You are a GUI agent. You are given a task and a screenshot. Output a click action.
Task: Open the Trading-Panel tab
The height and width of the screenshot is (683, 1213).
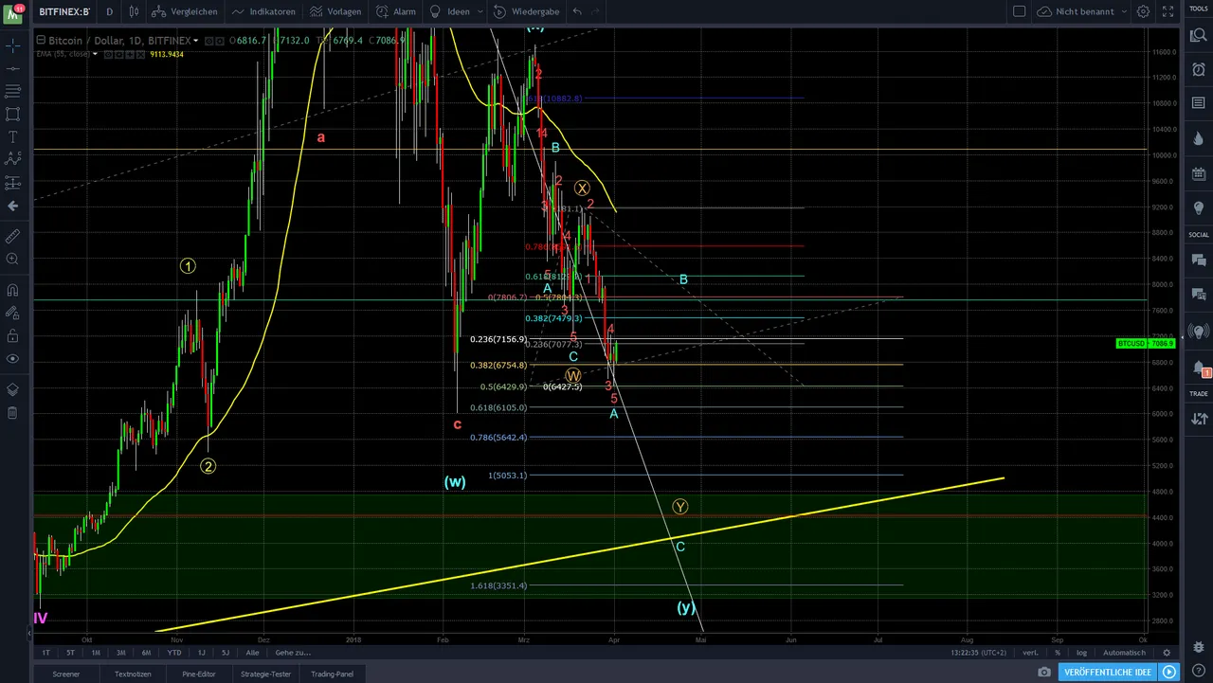(x=333, y=674)
